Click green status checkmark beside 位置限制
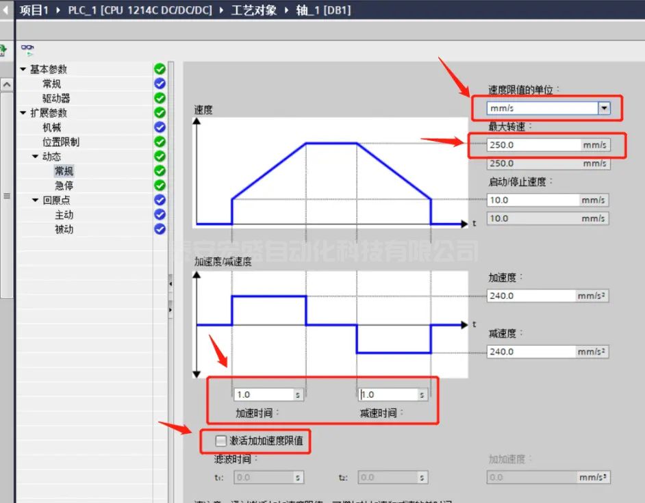 (160, 142)
